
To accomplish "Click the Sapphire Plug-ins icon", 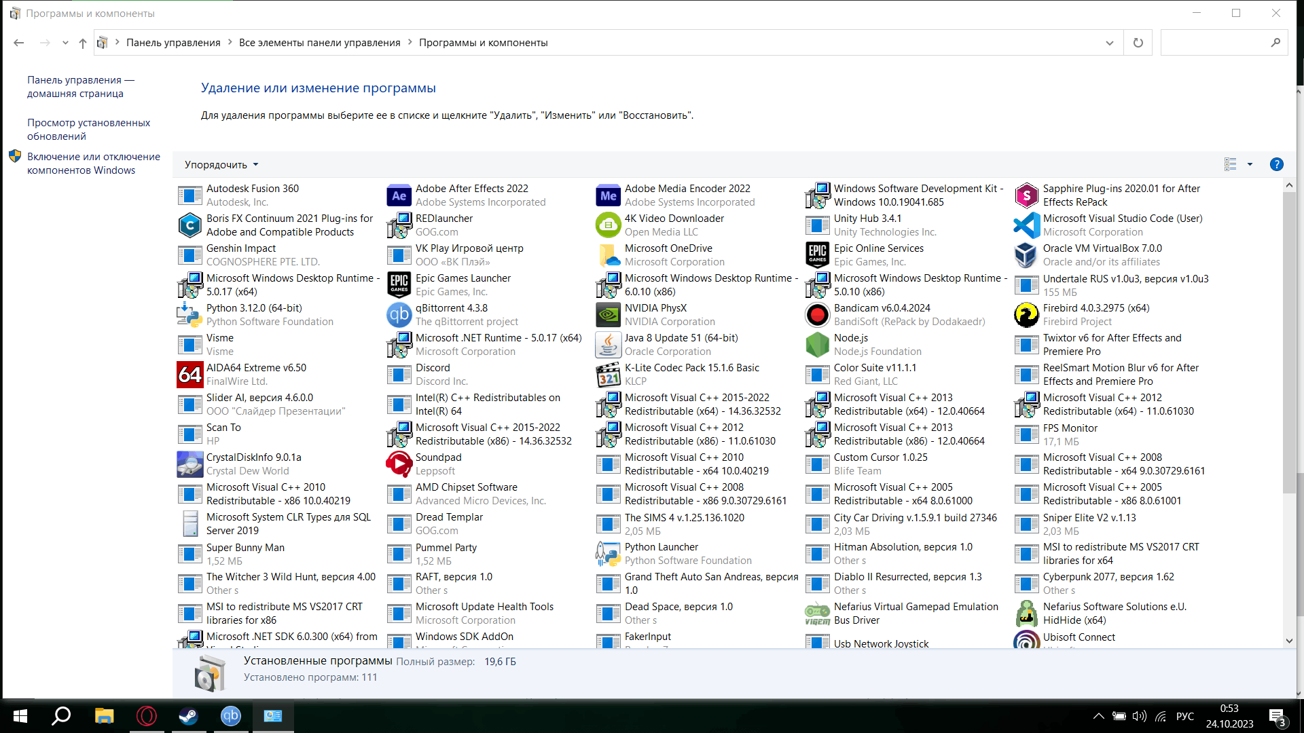I will point(1027,195).
